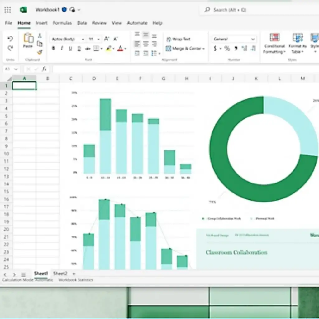Toggle Wrap Text on
Viewport: 319px width, 319px height.
178,39
